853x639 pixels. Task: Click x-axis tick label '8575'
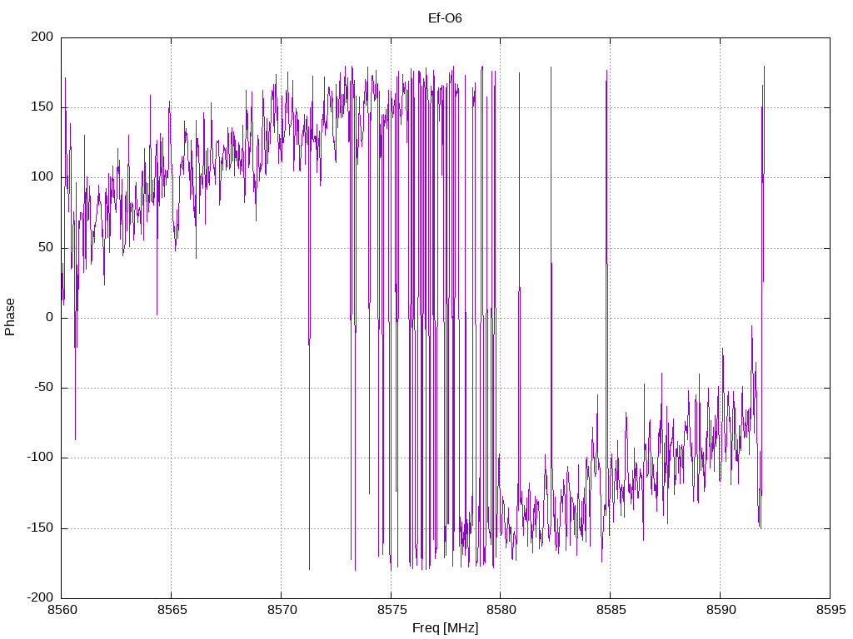392,610
